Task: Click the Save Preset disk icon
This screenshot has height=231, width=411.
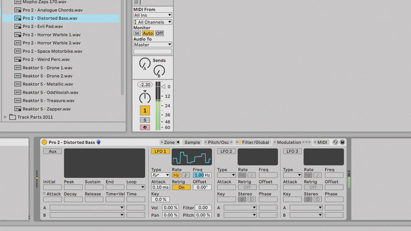Action: (x=342, y=142)
